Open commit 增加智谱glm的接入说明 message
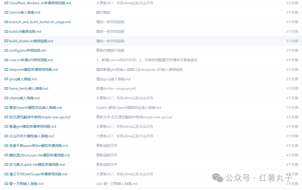 tap(140, 70)
